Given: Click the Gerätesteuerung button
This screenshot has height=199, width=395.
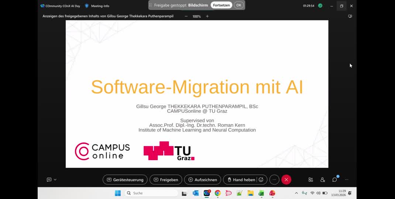Looking at the screenshot, I should point(125,179).
